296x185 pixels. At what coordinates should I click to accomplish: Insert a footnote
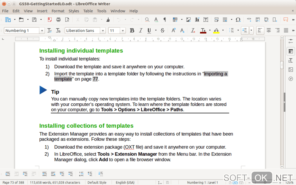coord(258,20)
